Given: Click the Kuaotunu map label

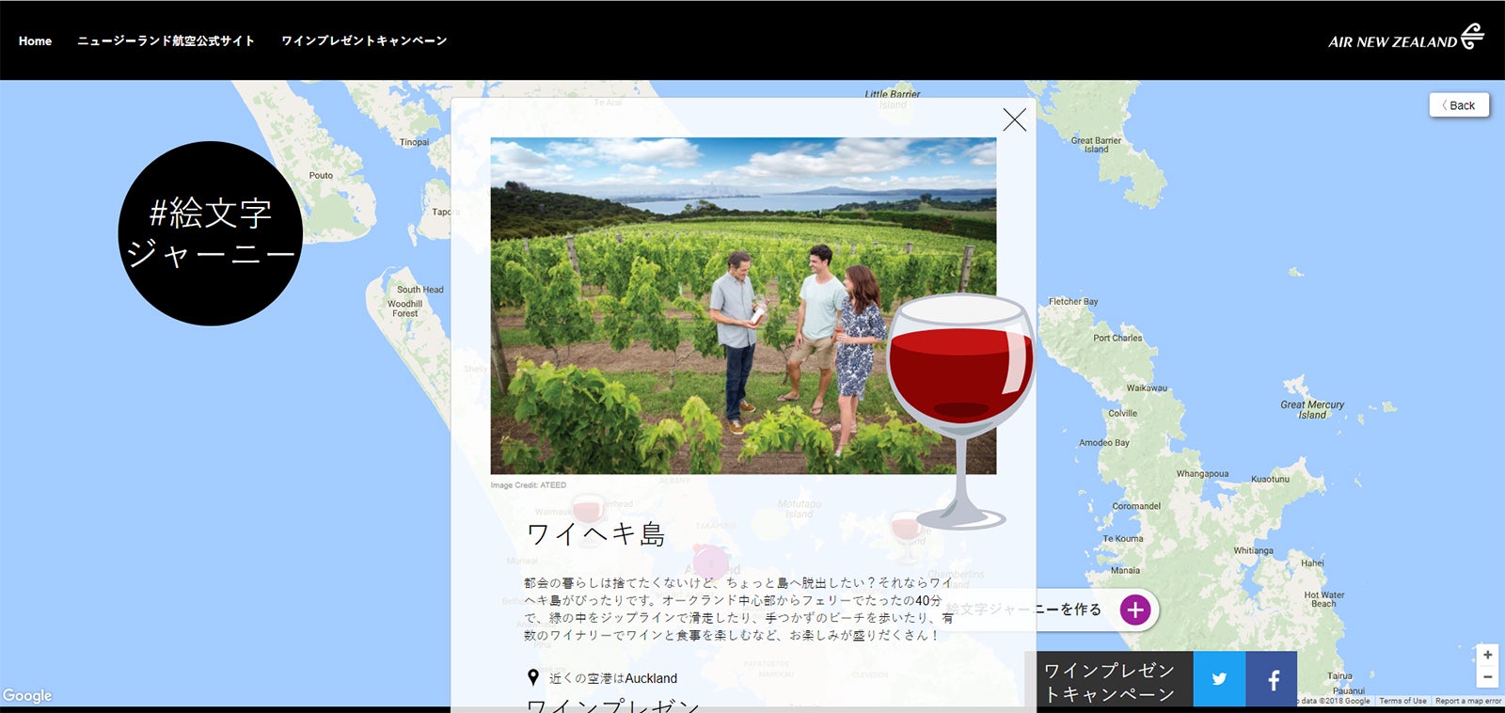Looking at the screenshot, I should click(x=1270, y=480).
